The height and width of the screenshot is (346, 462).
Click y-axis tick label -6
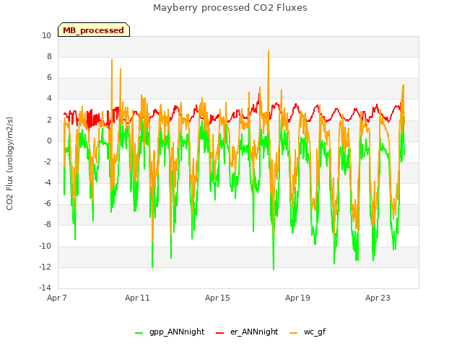(x=48, y=203)
